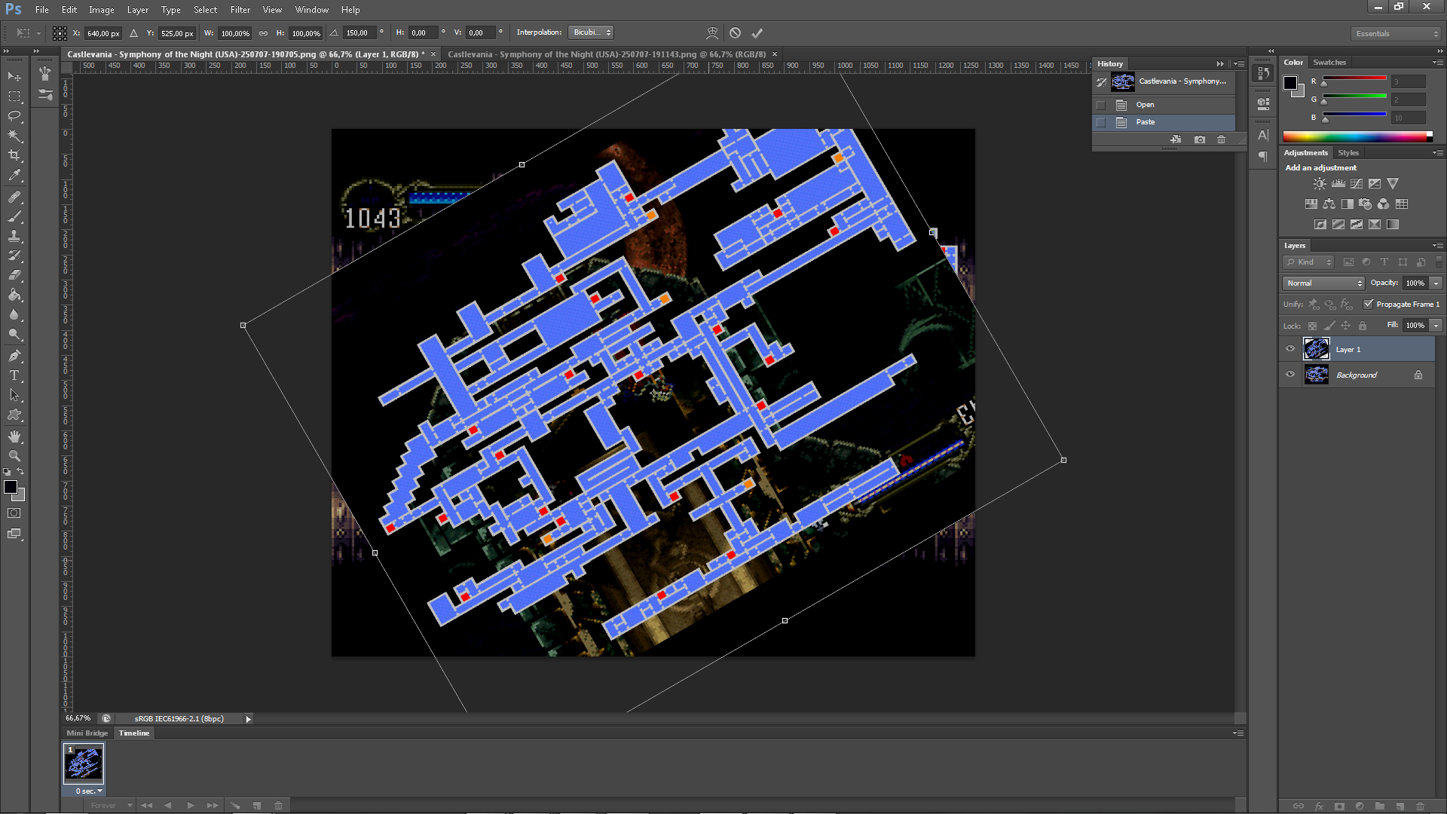The width and height of the screenshot is (1447, 814).
Task: Open Paragraph panel icon
Action: 1263,157
